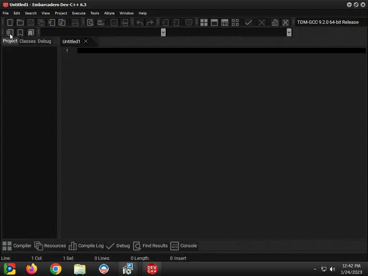Click the Save All icon
Screen dimensions: 368x276
(41, 23)
